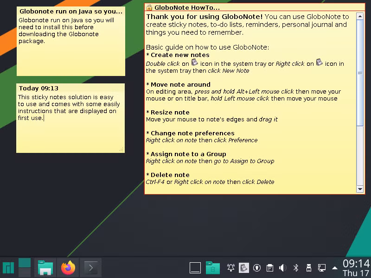371x278 pixels.
Task: Open the software updates tray icon
Action: coord(257,268)
